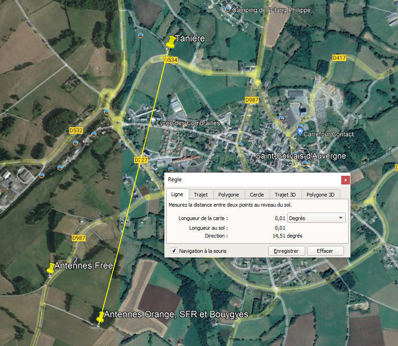Click the Antennes Free yellow pushpin

[51, 268]
